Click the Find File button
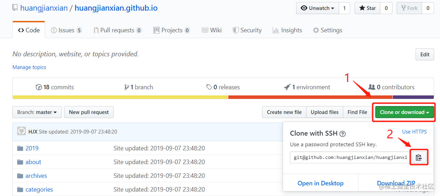This screenshot has height=196, width=440. click(357, 112)
